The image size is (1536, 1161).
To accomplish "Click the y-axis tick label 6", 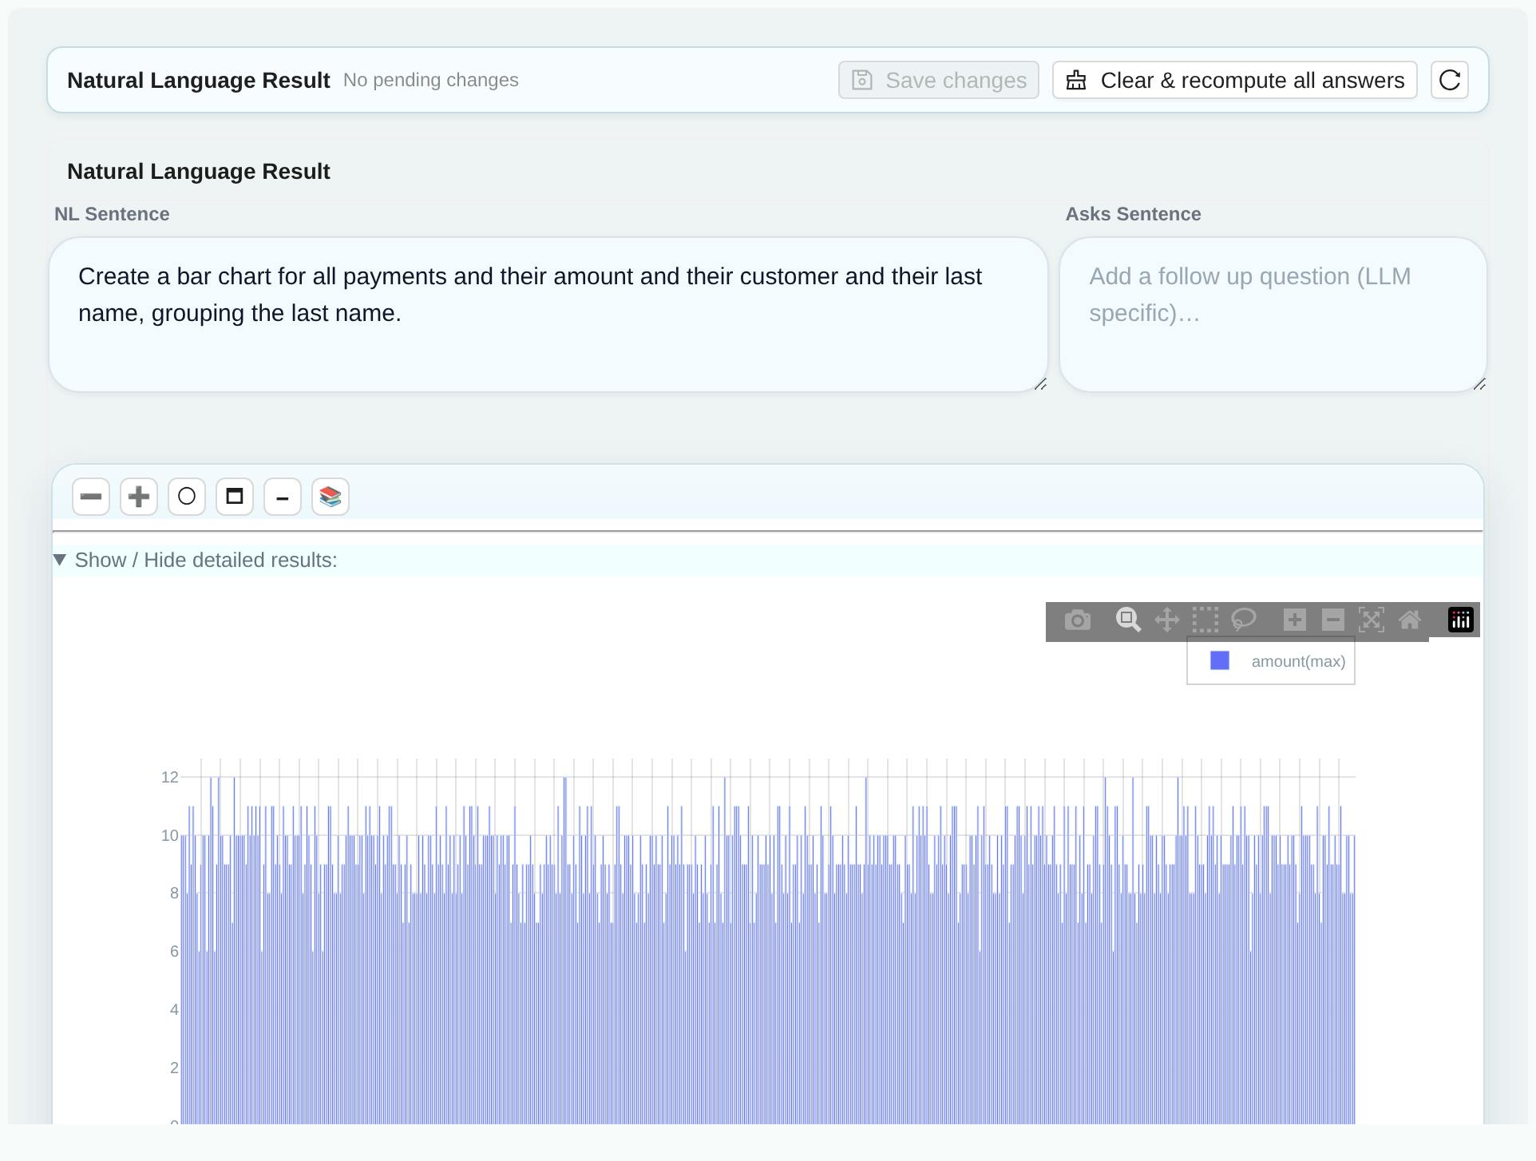I will click(x=174, y=951).
